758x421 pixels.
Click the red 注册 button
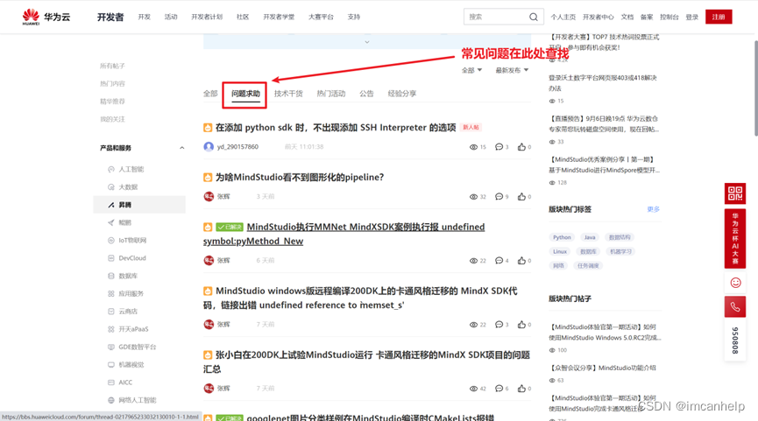point(719,17)
